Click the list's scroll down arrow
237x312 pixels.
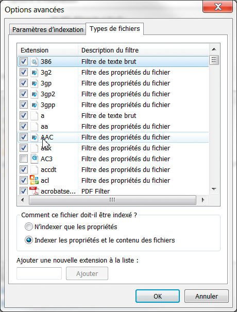pos(214,189)
